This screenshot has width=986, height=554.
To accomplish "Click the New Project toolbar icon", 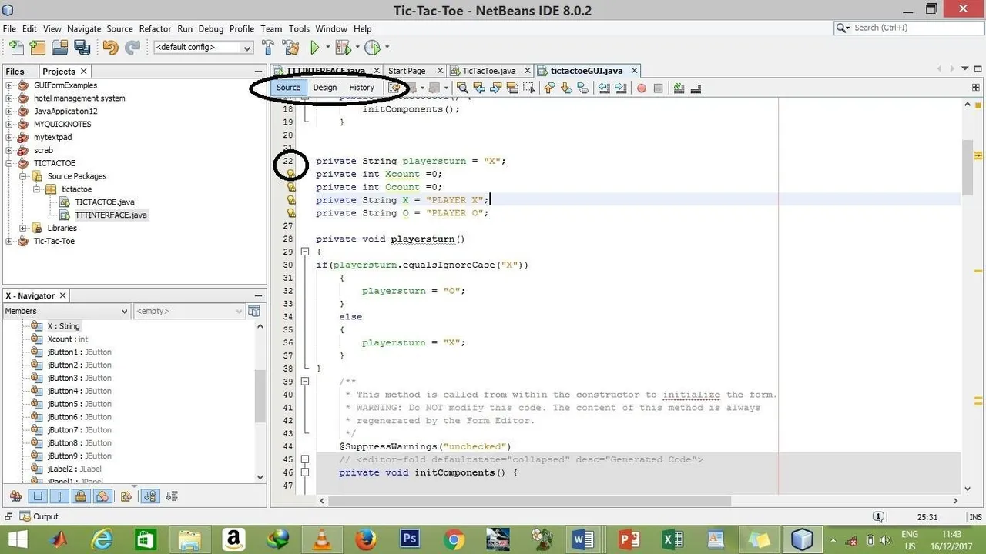I will [37, 48].
